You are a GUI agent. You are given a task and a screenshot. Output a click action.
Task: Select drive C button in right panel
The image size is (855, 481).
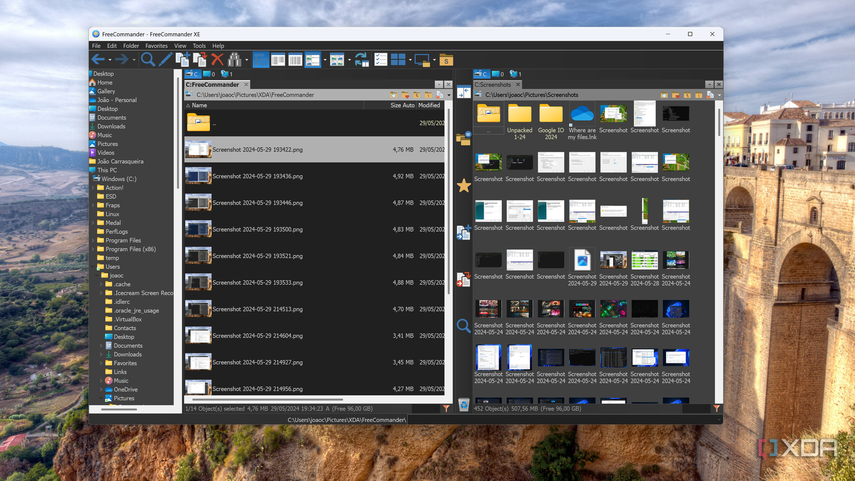point(481,74)
